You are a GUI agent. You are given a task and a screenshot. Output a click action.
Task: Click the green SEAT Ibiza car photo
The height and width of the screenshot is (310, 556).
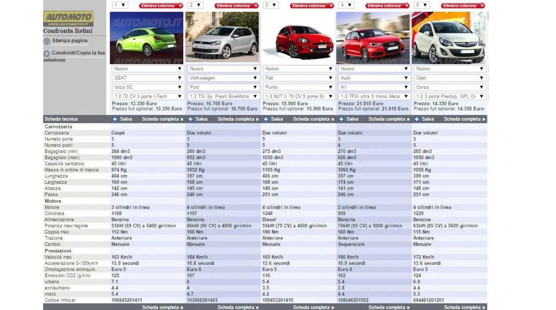(146, 38)
